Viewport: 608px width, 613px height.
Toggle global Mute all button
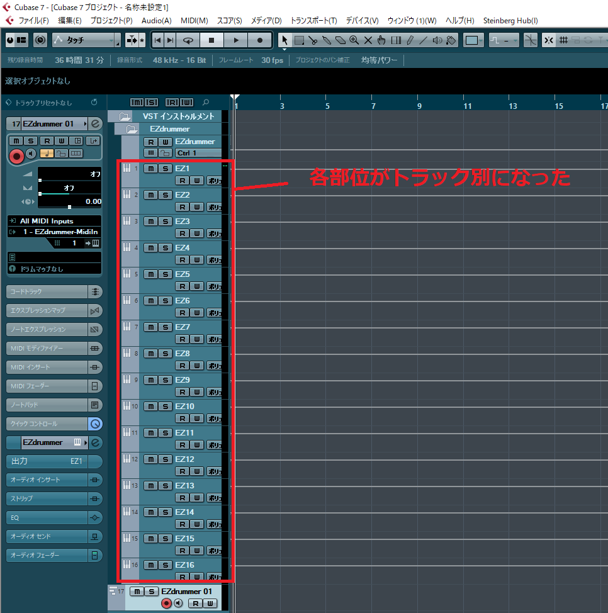(x=137, y=103)
